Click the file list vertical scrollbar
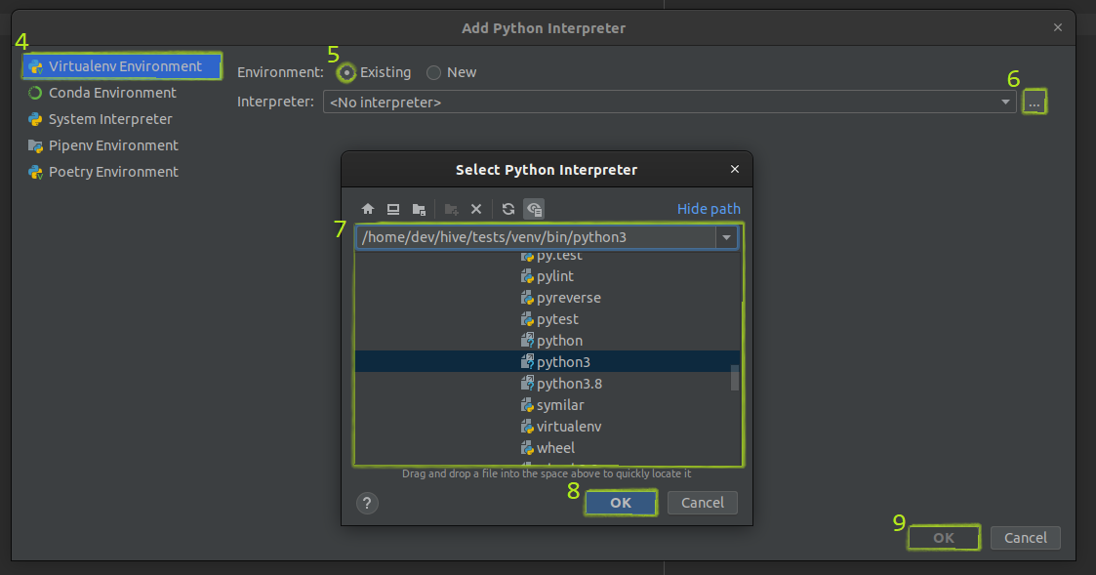This screenshot has height=575, width=1096. click(x=735, y=378)
